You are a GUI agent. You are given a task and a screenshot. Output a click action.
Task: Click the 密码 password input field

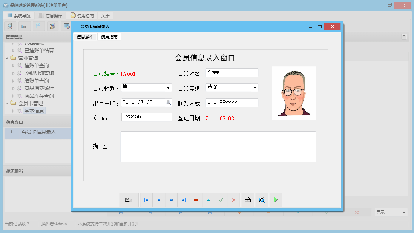coord(146,117)
